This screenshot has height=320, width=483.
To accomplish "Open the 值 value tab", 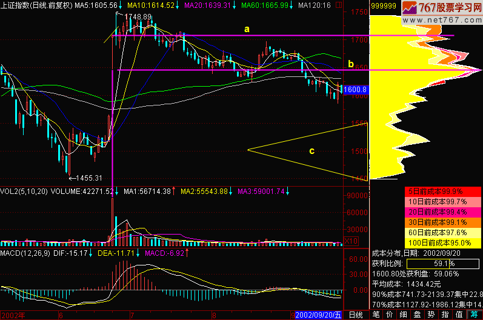I will (x=460, y=315).
